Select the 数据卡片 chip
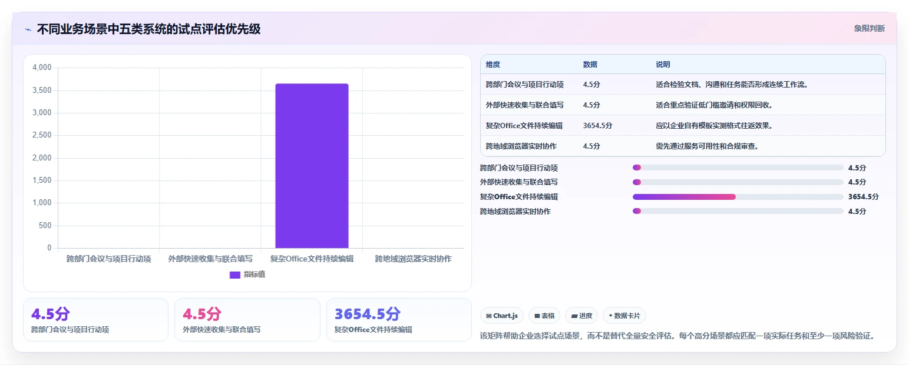Viewport: 909px width, 365px height. click(x=624, y=316)
